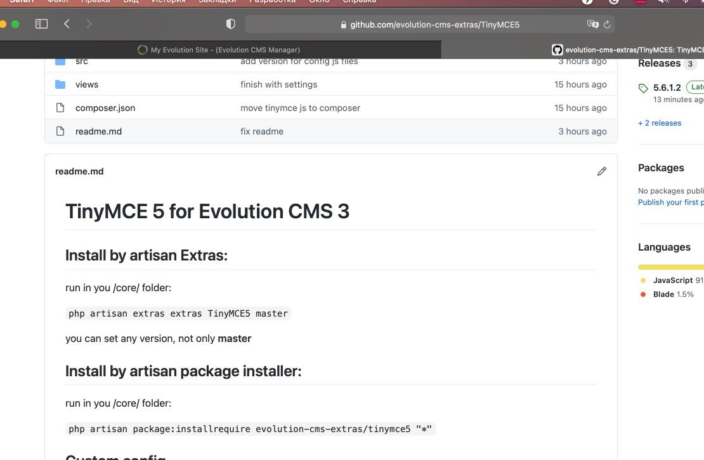704x460 pixels.
Task: Open the Разработка menu
Action: (x=273, y=1)
